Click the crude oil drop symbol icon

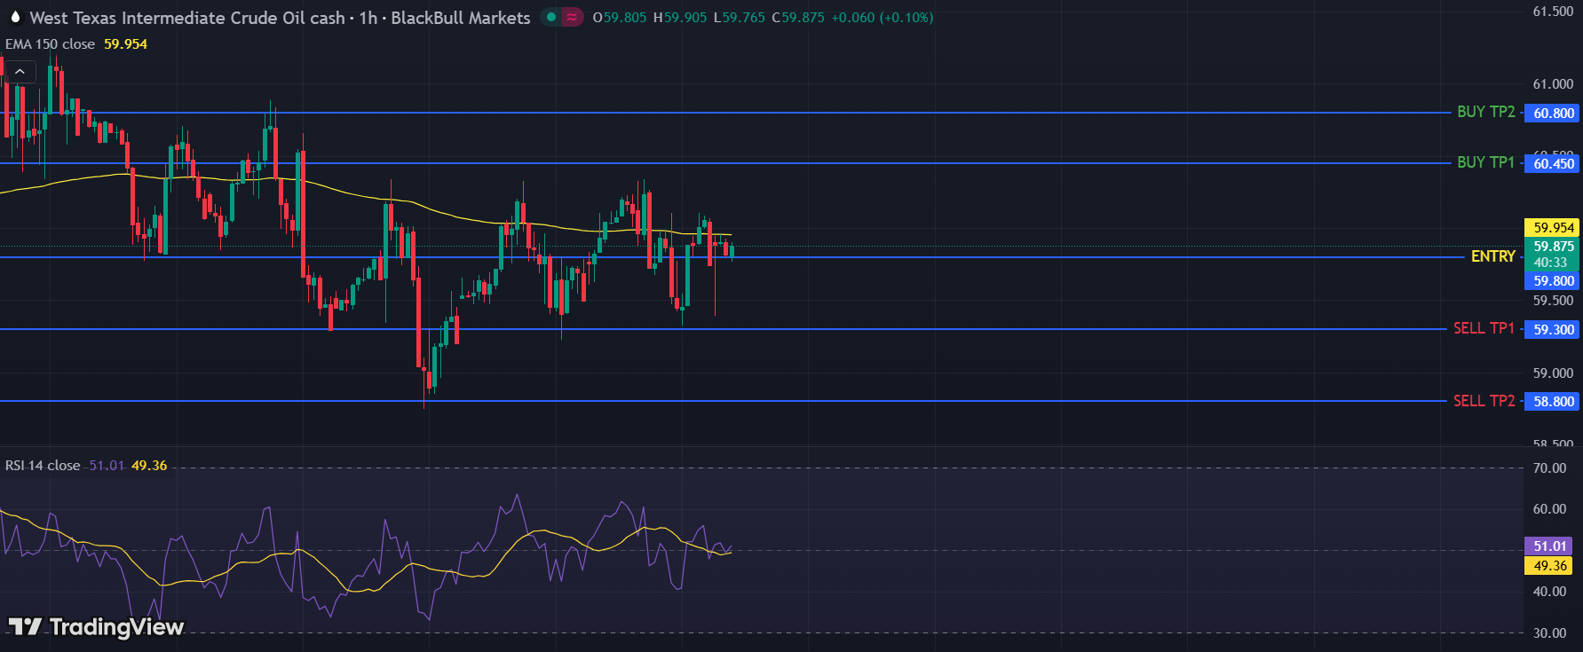[15, 18]
